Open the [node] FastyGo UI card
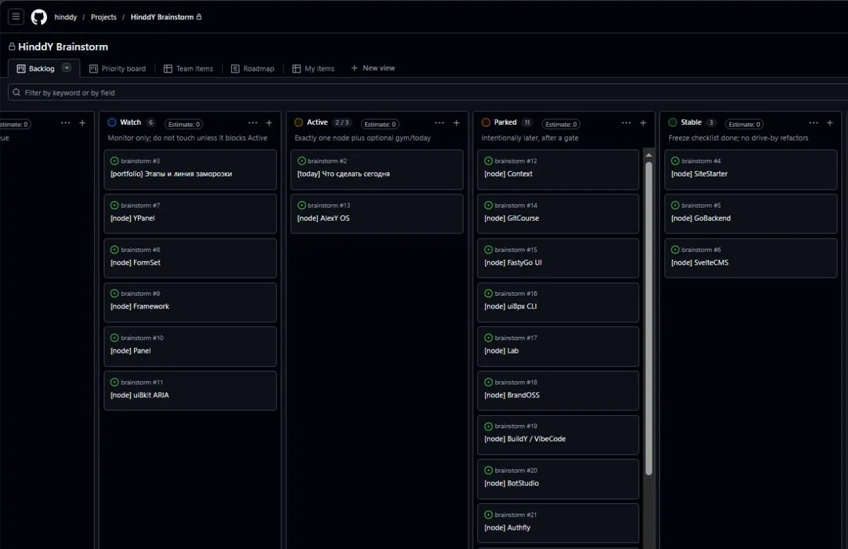 click(x=558, y=258)
